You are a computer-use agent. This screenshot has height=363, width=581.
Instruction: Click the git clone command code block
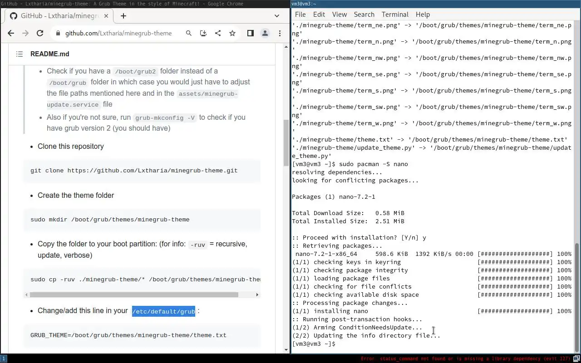point(142,171)
